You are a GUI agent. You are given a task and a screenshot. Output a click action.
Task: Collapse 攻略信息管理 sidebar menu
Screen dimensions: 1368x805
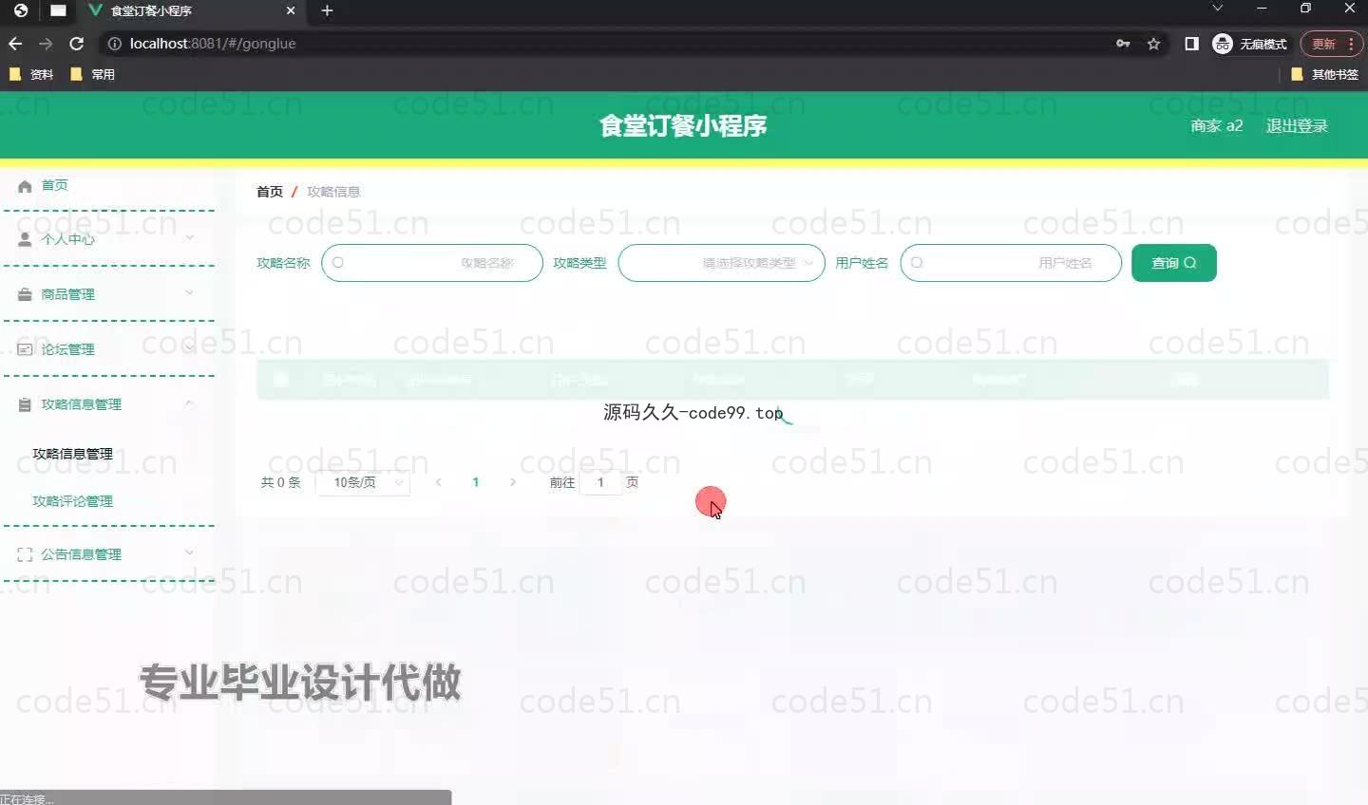pos(108,403)
